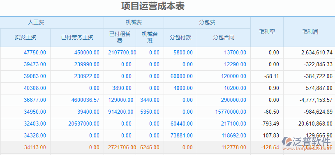Open the orange 5245.00 machine shift value
This screenshot has width=335, height=155.
click(150, 147)
